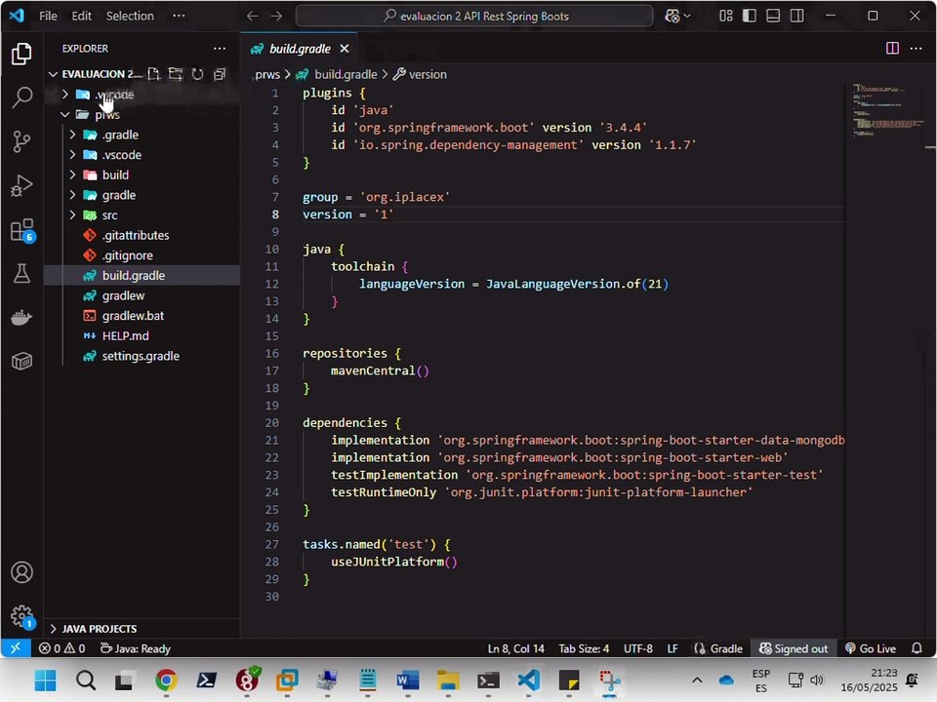The image size is (937, 702).
Task: Open Microsoft Word from taskbar
Action: click(x=408, y=680)
